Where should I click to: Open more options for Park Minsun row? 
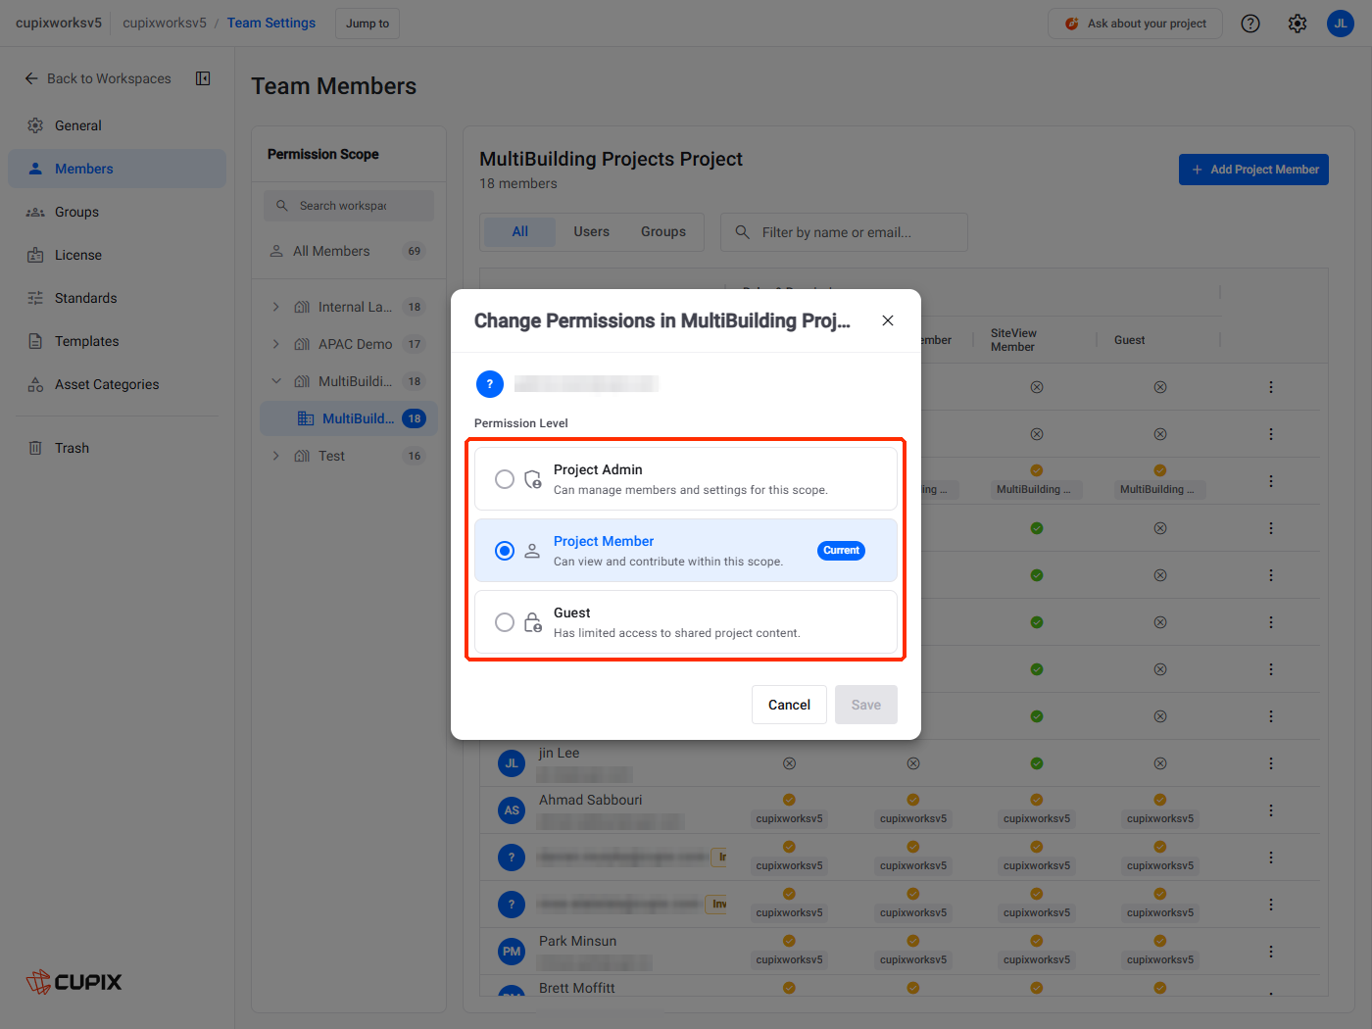(x=1271, y=952)
